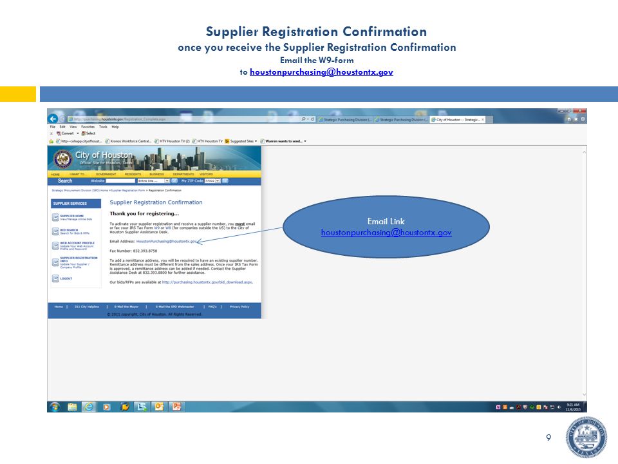Click the Website search text field
The image size is (618, 464).
click(x=120, y=180)
